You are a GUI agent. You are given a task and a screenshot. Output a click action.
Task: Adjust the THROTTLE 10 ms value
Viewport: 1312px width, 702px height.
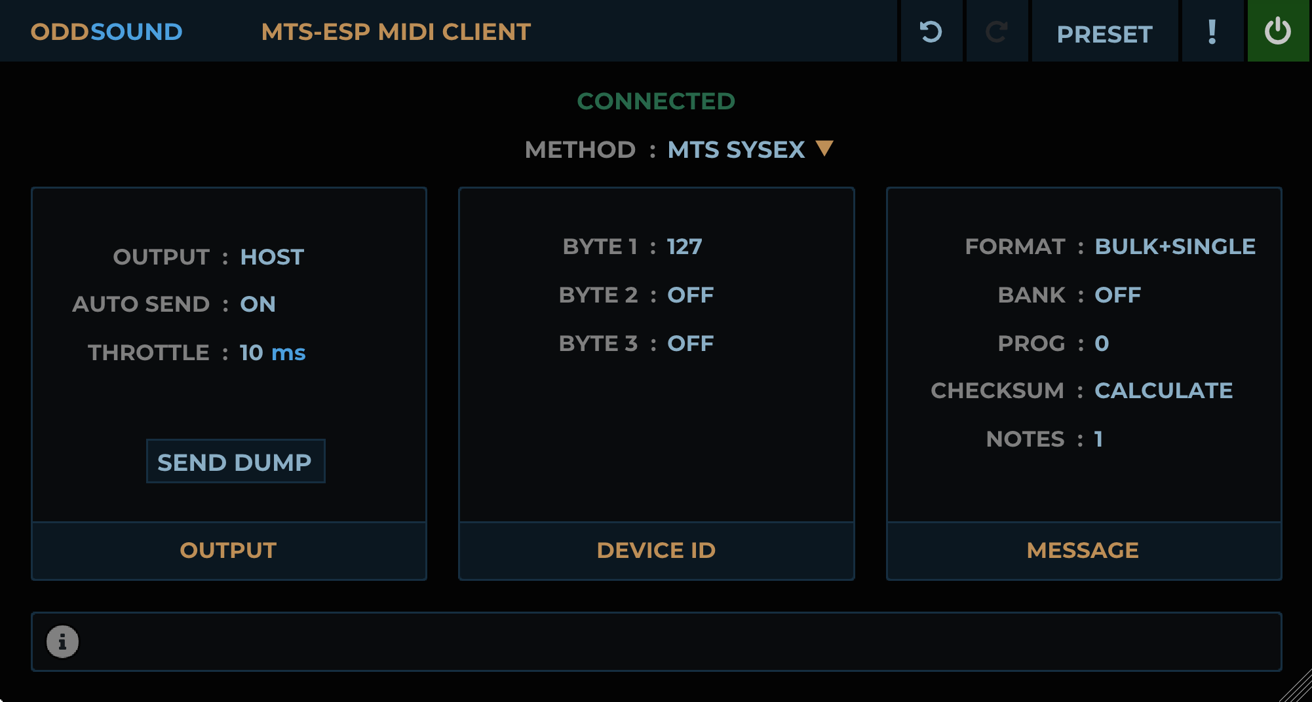[x=272, y=353]
